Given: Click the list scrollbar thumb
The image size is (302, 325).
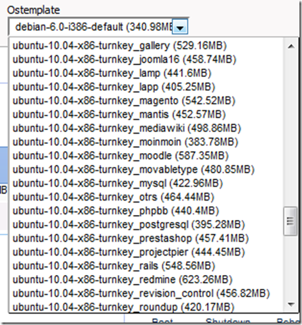Looking at the screenshot, I should point(291,221).
